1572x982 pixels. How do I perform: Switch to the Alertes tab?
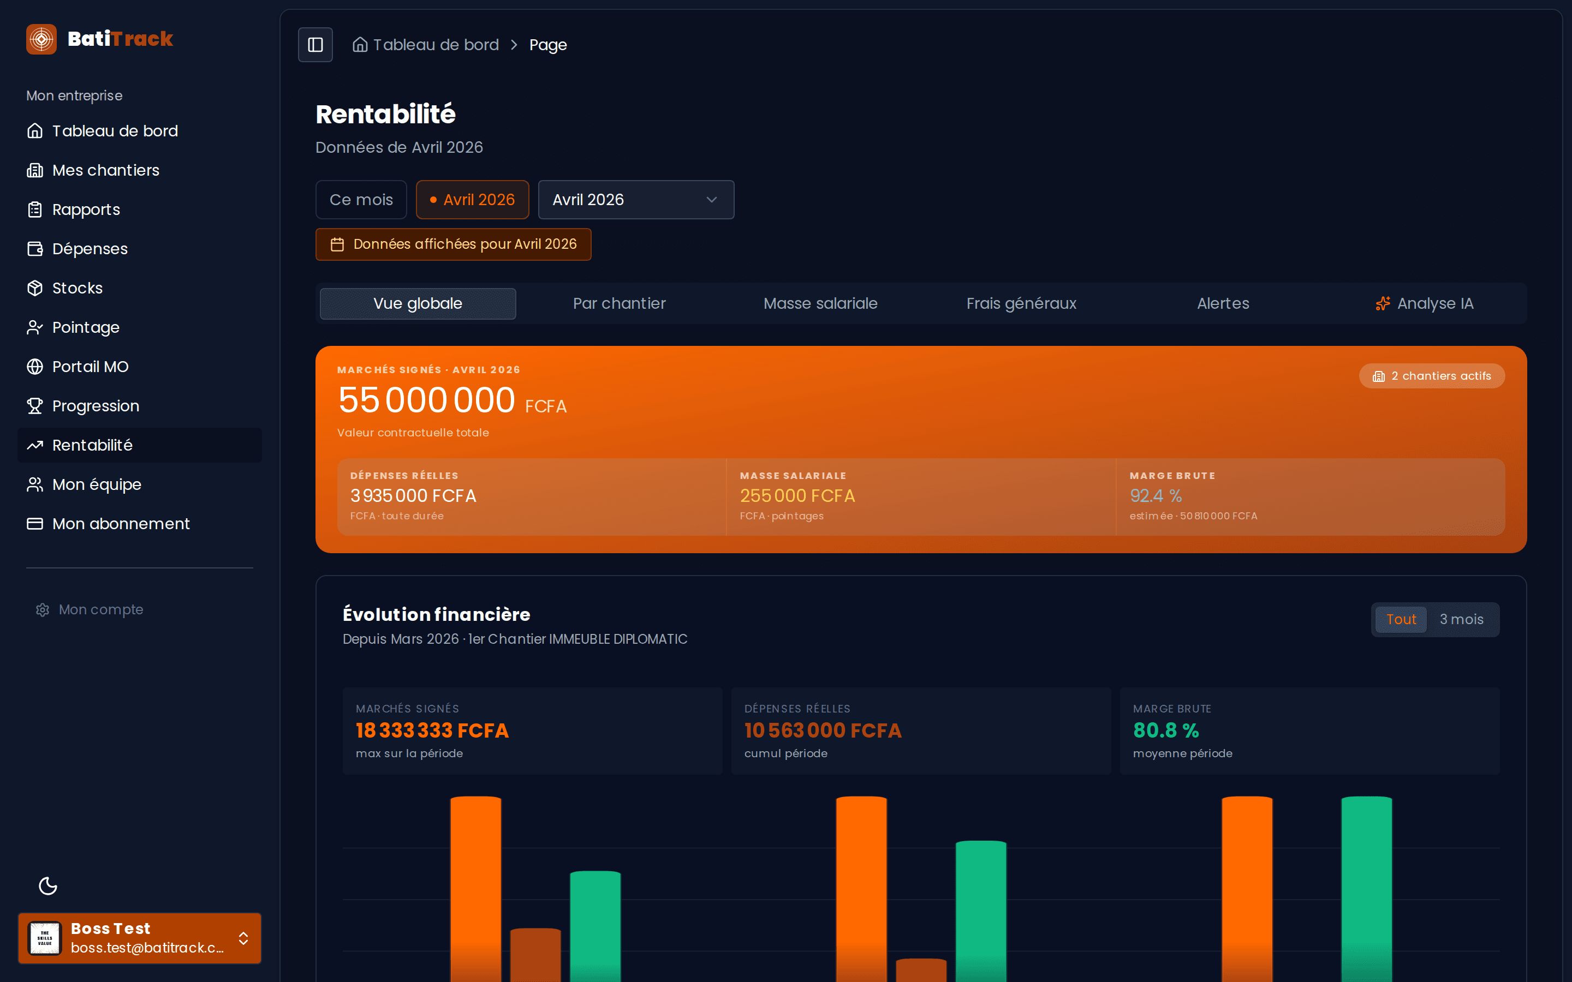1223,304
